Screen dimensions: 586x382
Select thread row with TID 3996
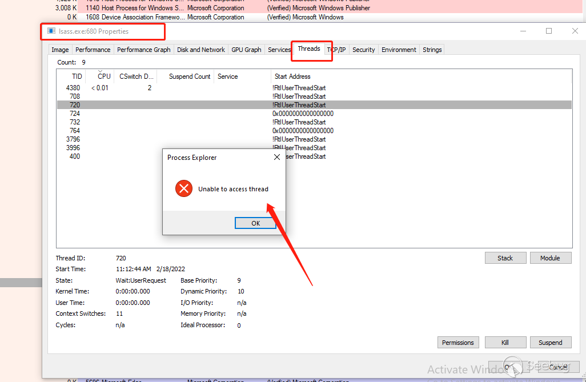(314, 148)
